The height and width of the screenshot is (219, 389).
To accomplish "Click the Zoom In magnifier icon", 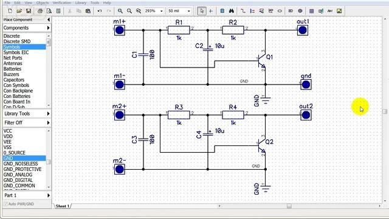I will 120,11.
